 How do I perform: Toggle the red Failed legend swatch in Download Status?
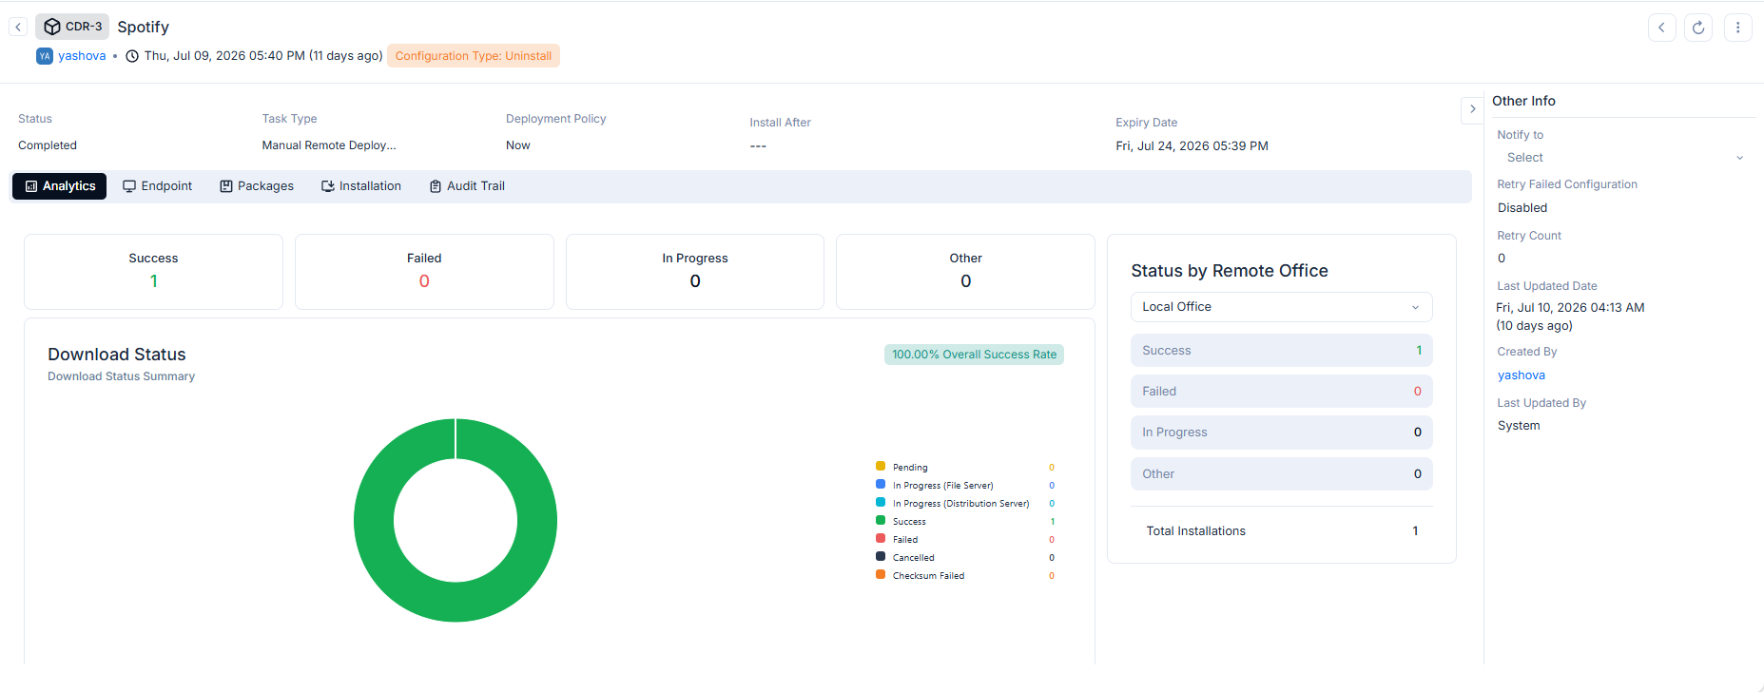pos(881,539)
